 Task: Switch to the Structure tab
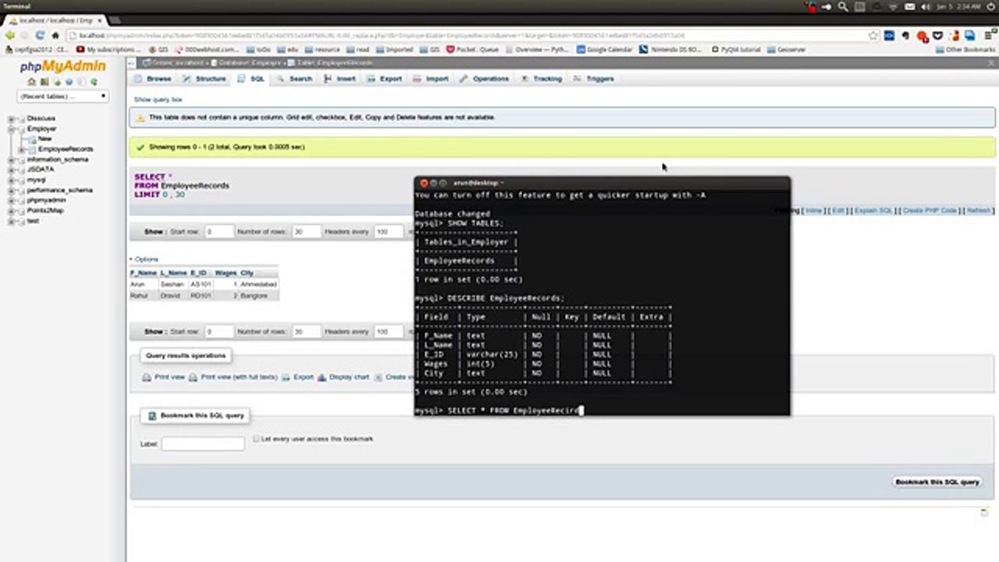click(204, 79)
